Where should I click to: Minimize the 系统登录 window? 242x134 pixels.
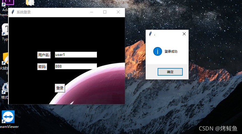(x=92, y=12)
